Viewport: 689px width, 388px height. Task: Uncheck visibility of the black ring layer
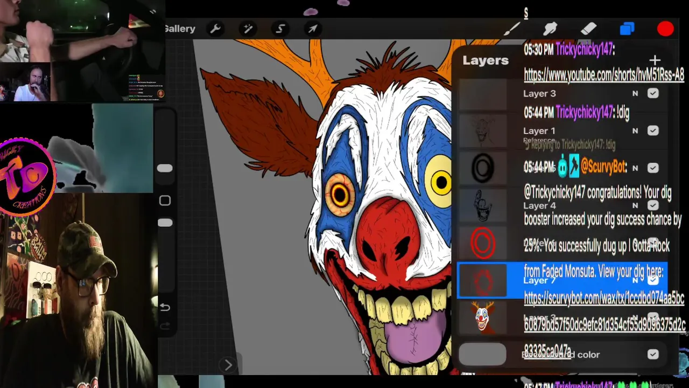(x=653, y=168)
